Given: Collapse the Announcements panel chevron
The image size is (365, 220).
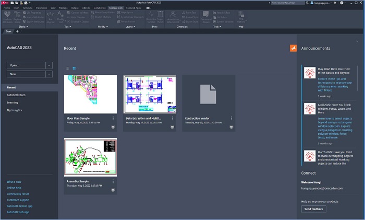Looking at the screenshot, I should (357, 41).
